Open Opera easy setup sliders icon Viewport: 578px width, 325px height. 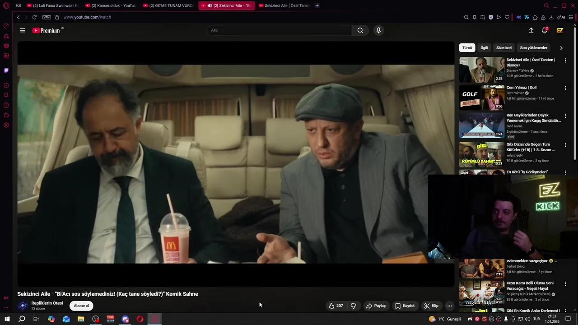pos(571,17)
